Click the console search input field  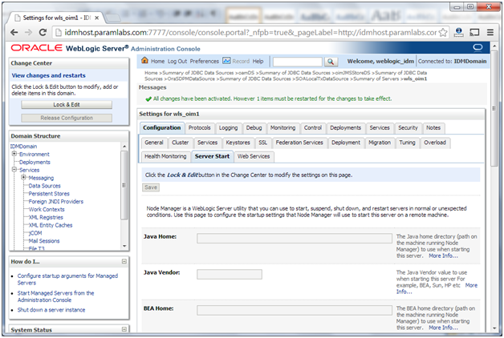[x=297, y=62]
